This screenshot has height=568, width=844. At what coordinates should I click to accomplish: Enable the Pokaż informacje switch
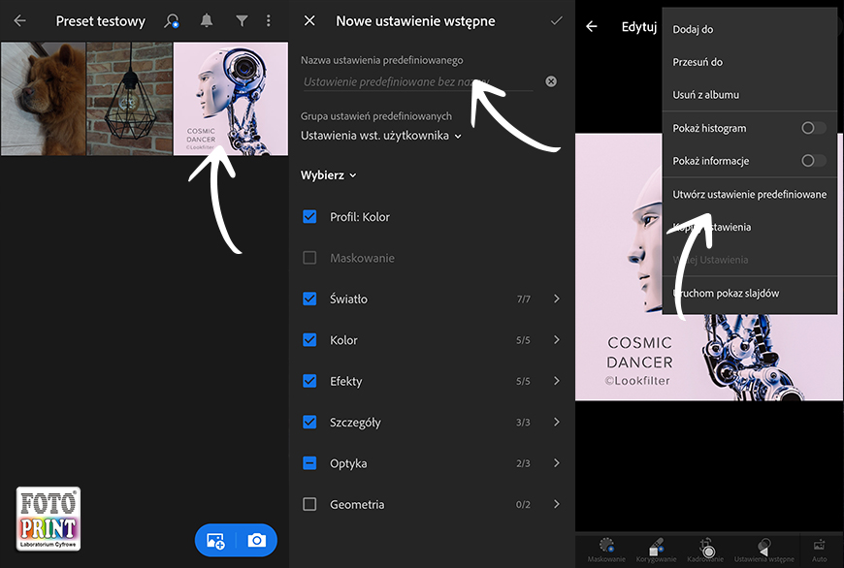813,161
